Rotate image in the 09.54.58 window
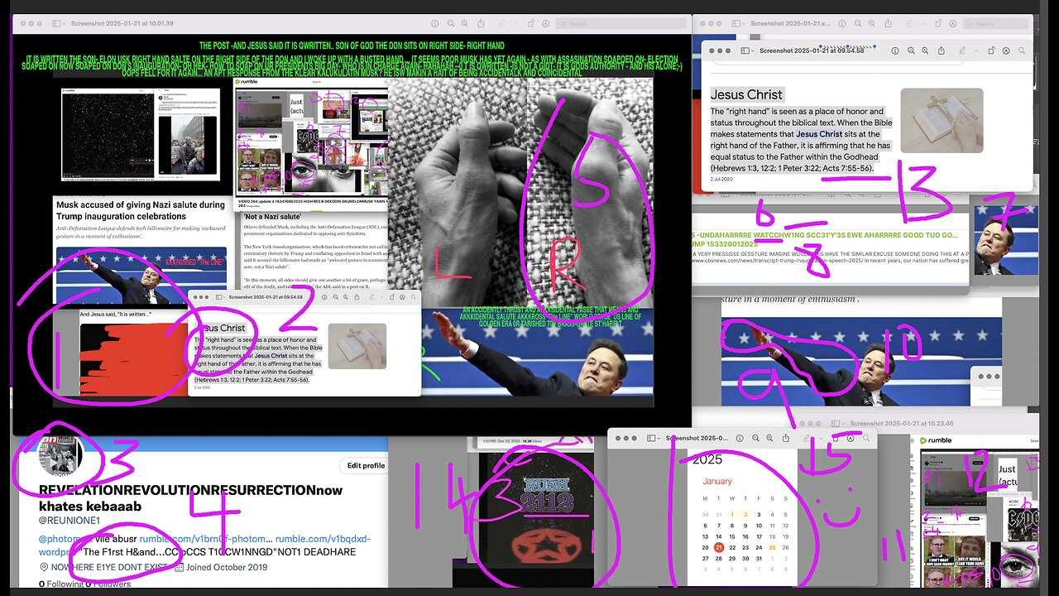 click(x=991, y=50)
